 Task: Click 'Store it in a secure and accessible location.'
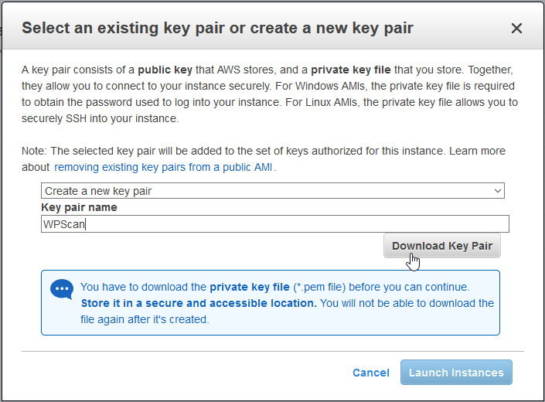point(199,303)
